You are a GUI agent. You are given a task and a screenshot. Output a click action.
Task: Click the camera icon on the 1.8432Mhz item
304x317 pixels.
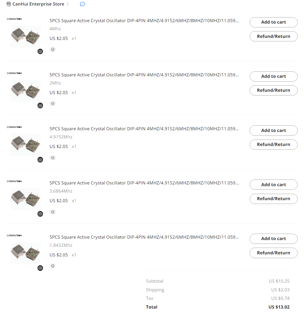(40, 268)
